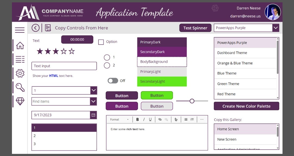
Task: Open the list view sidebar icon
Action: pos(20,59)
